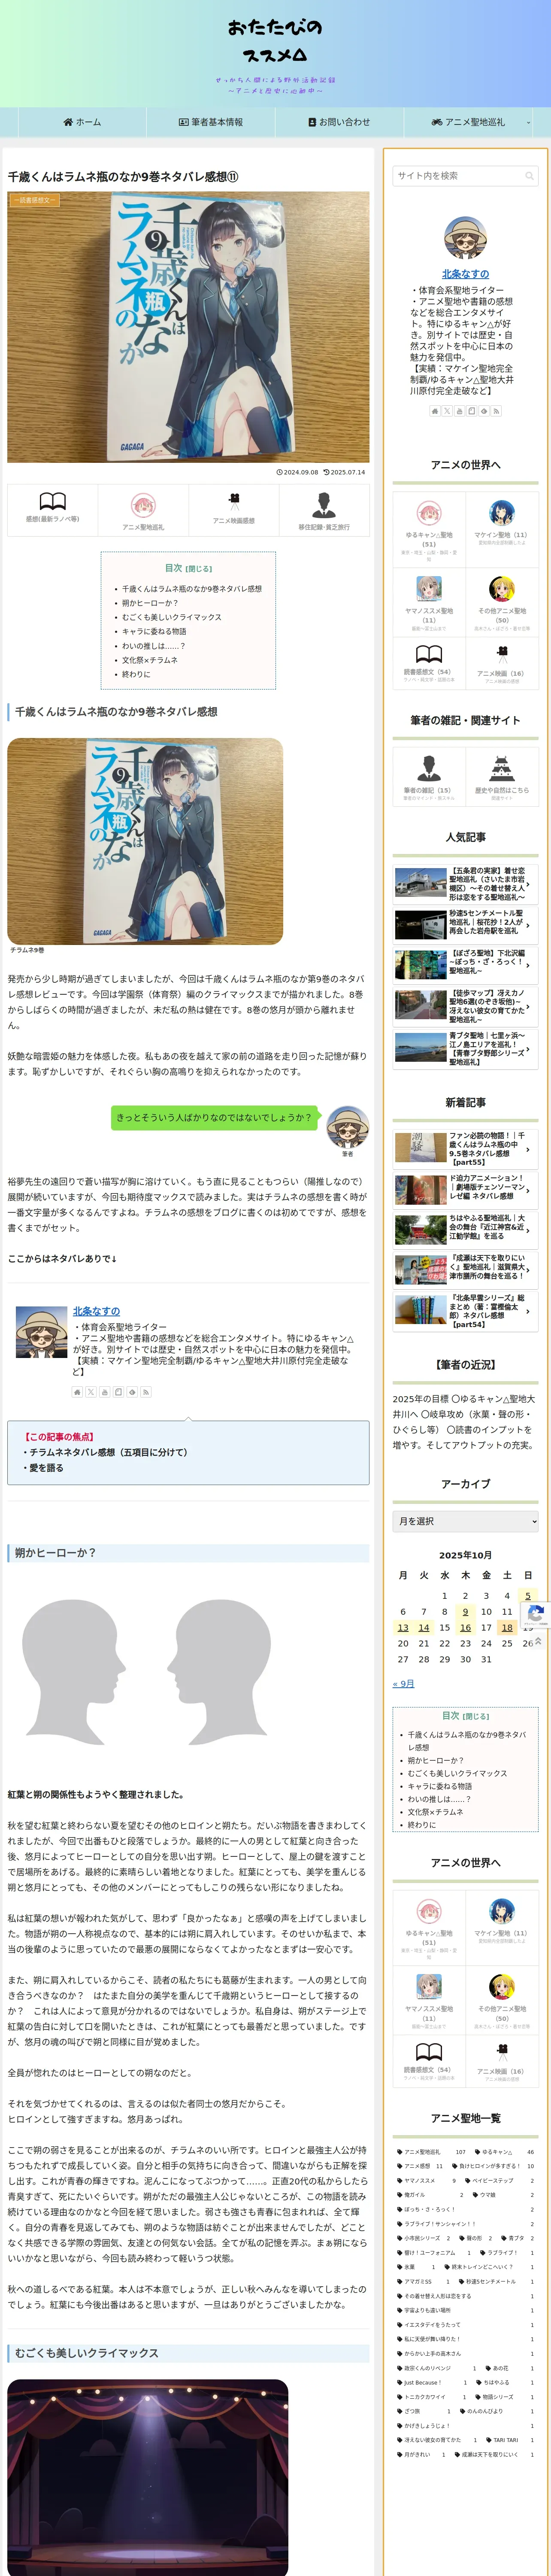
Task: Click the double-chevron scroll-to-top button
Action: point(538,1641)
